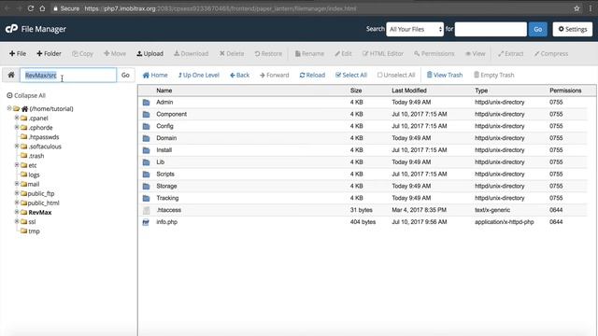The height and width of the screenshot is (336, 598).
Task: Click the Forward navigation link
Action: click(274, 75)
